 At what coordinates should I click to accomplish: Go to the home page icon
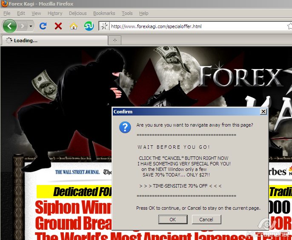point(74,26)
